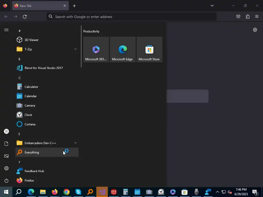Click the Firefox View icon beside the tab strip
This screenshot has width=263, height=197.
[5, 6]
